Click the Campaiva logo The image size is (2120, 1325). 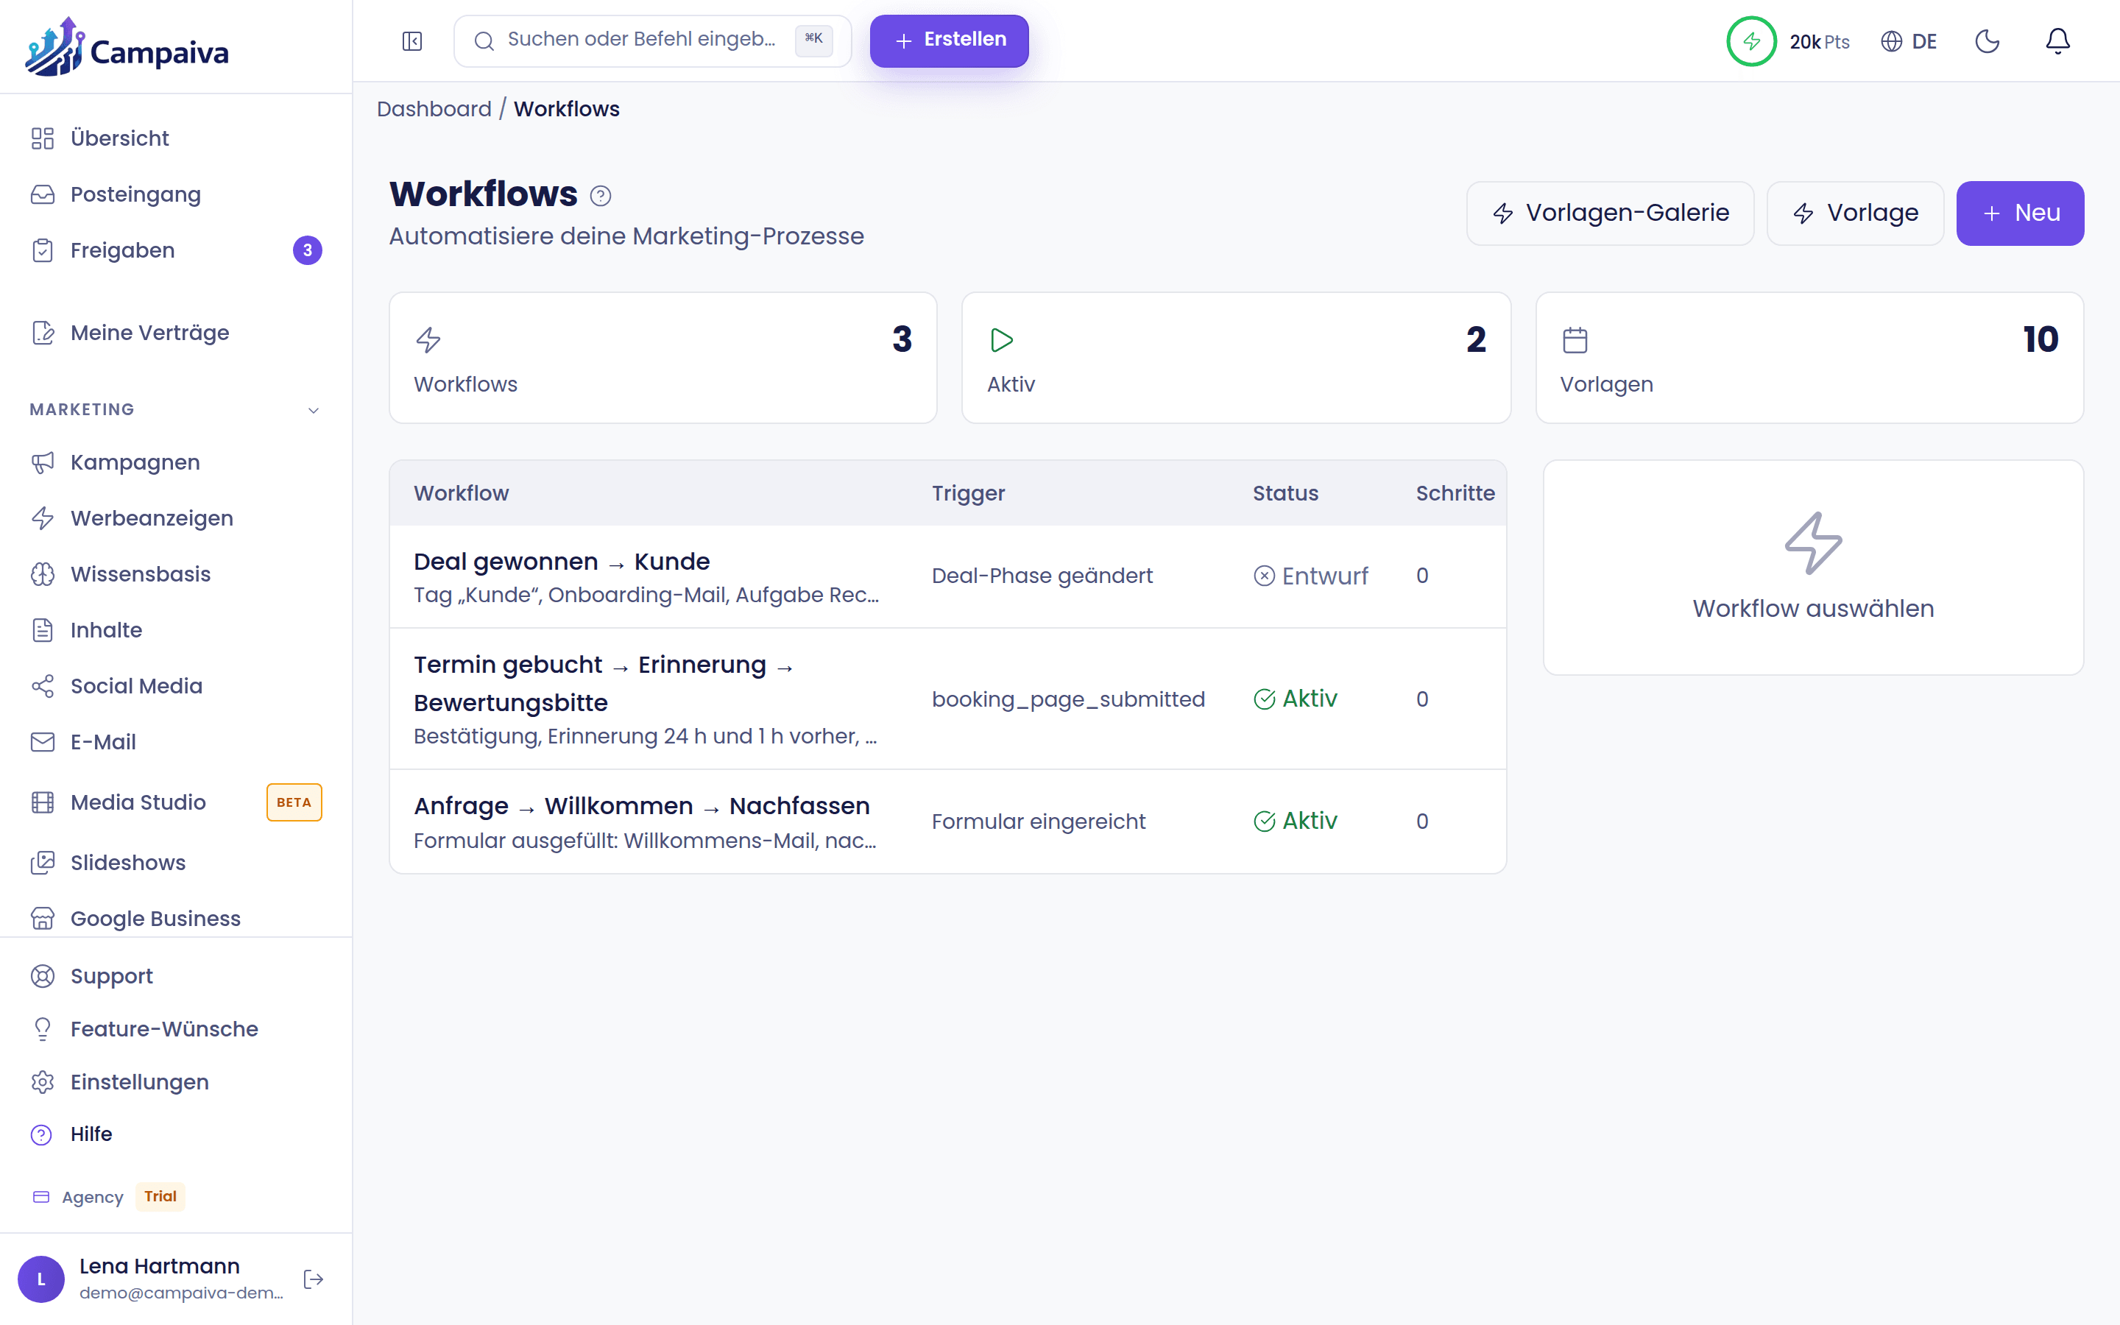128,47
